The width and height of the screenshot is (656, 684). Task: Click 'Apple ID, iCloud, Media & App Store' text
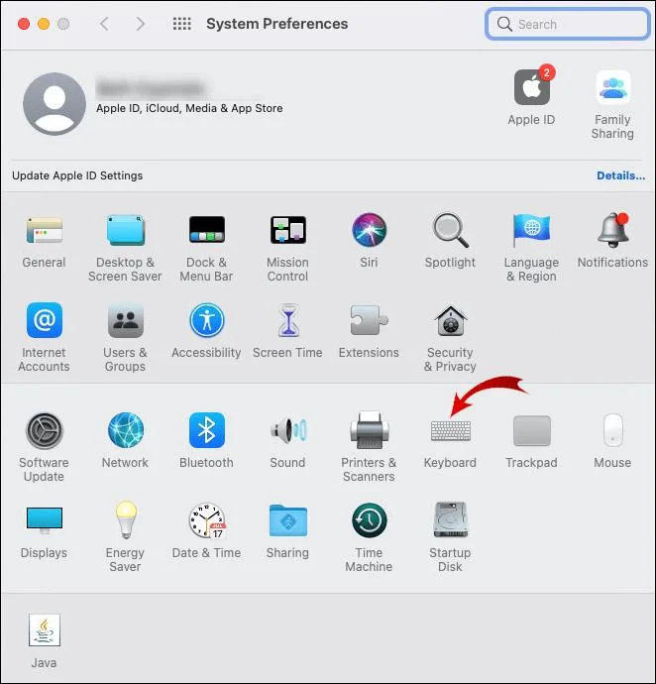click(x=189, y=108)
